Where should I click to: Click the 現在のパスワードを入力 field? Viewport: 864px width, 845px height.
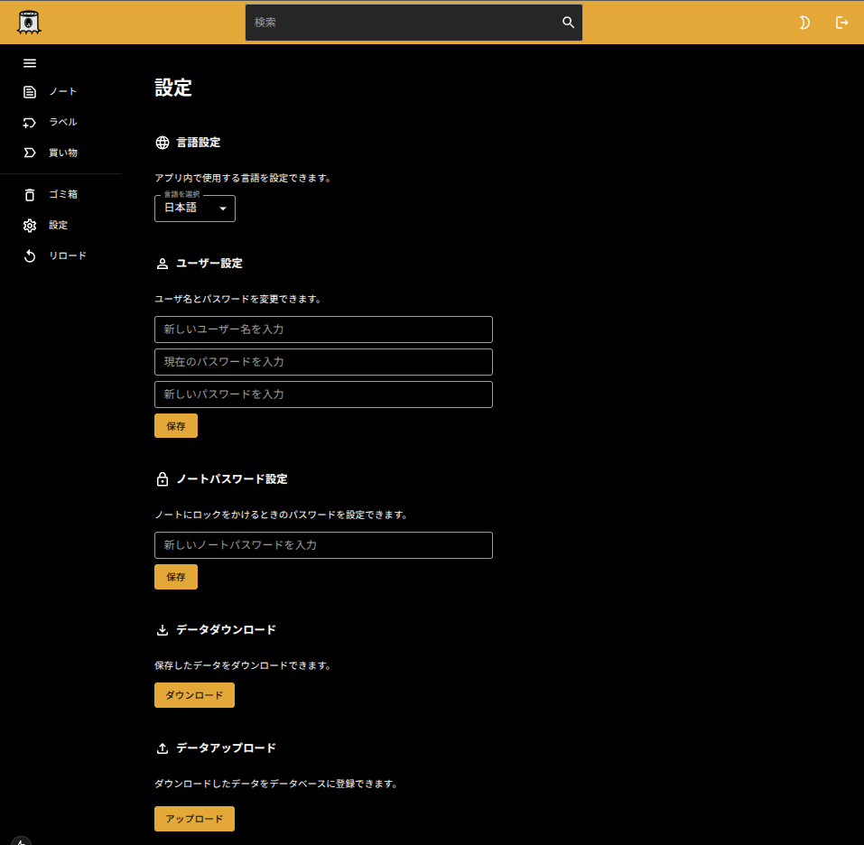coord(323,362)
